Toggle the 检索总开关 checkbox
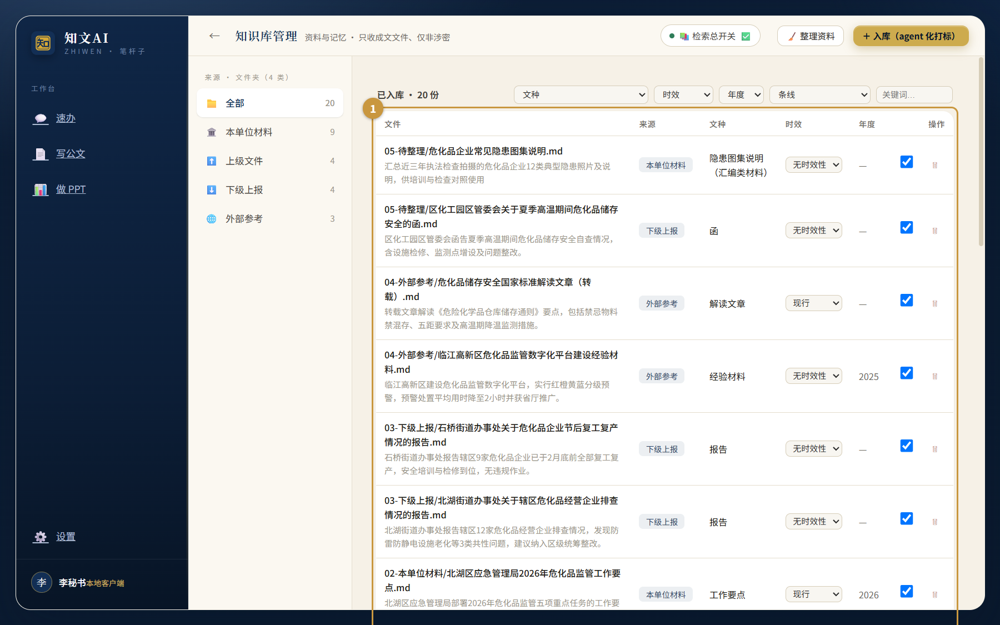The width and height of the screenshot is (1000, 625). click(x=746, y=36)
